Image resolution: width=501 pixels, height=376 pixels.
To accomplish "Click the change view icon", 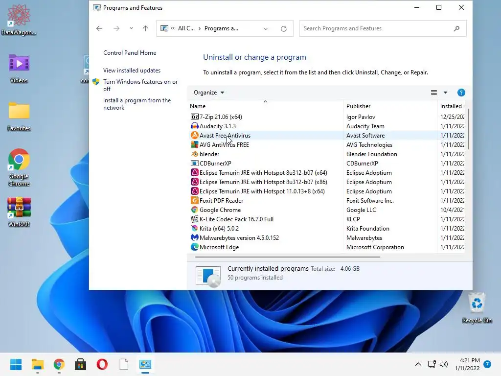I will (x=433, y=93).
